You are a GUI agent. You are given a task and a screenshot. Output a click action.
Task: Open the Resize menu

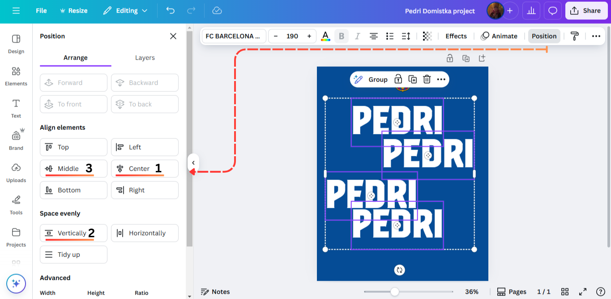pyautogui.click(x=73, y=11)
